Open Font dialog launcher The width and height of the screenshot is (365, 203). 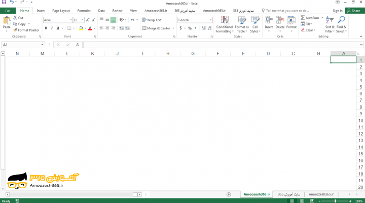click(x=95, y=37)
